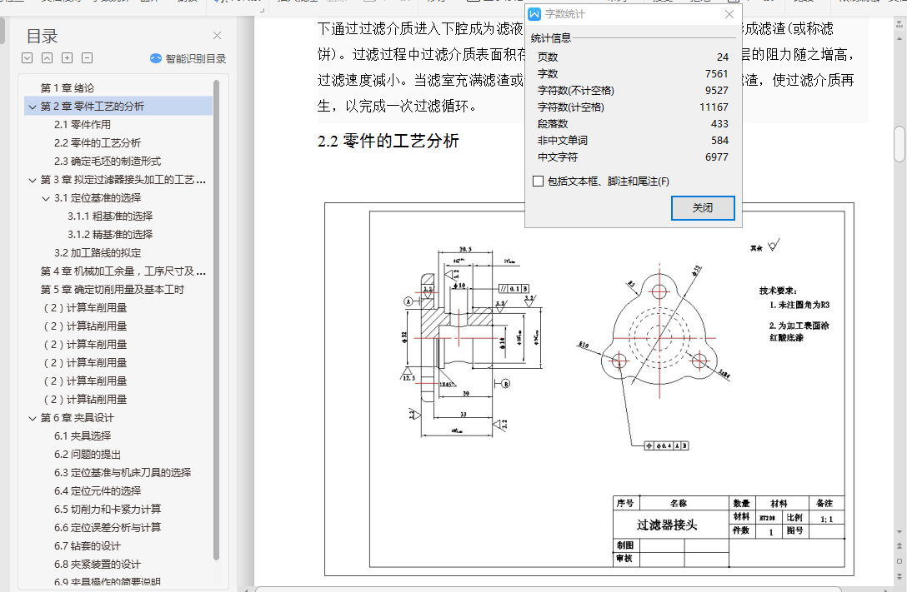Click the 段落数 value 433

pyautogui.click(x=719, y=124)
